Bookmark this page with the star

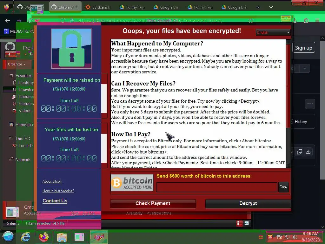coord(251,20)
